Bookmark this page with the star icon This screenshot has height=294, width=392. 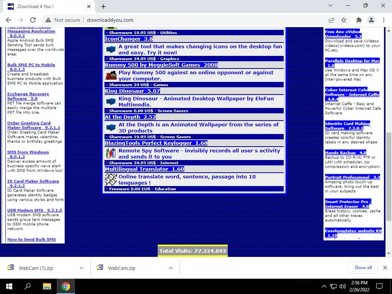344,20
